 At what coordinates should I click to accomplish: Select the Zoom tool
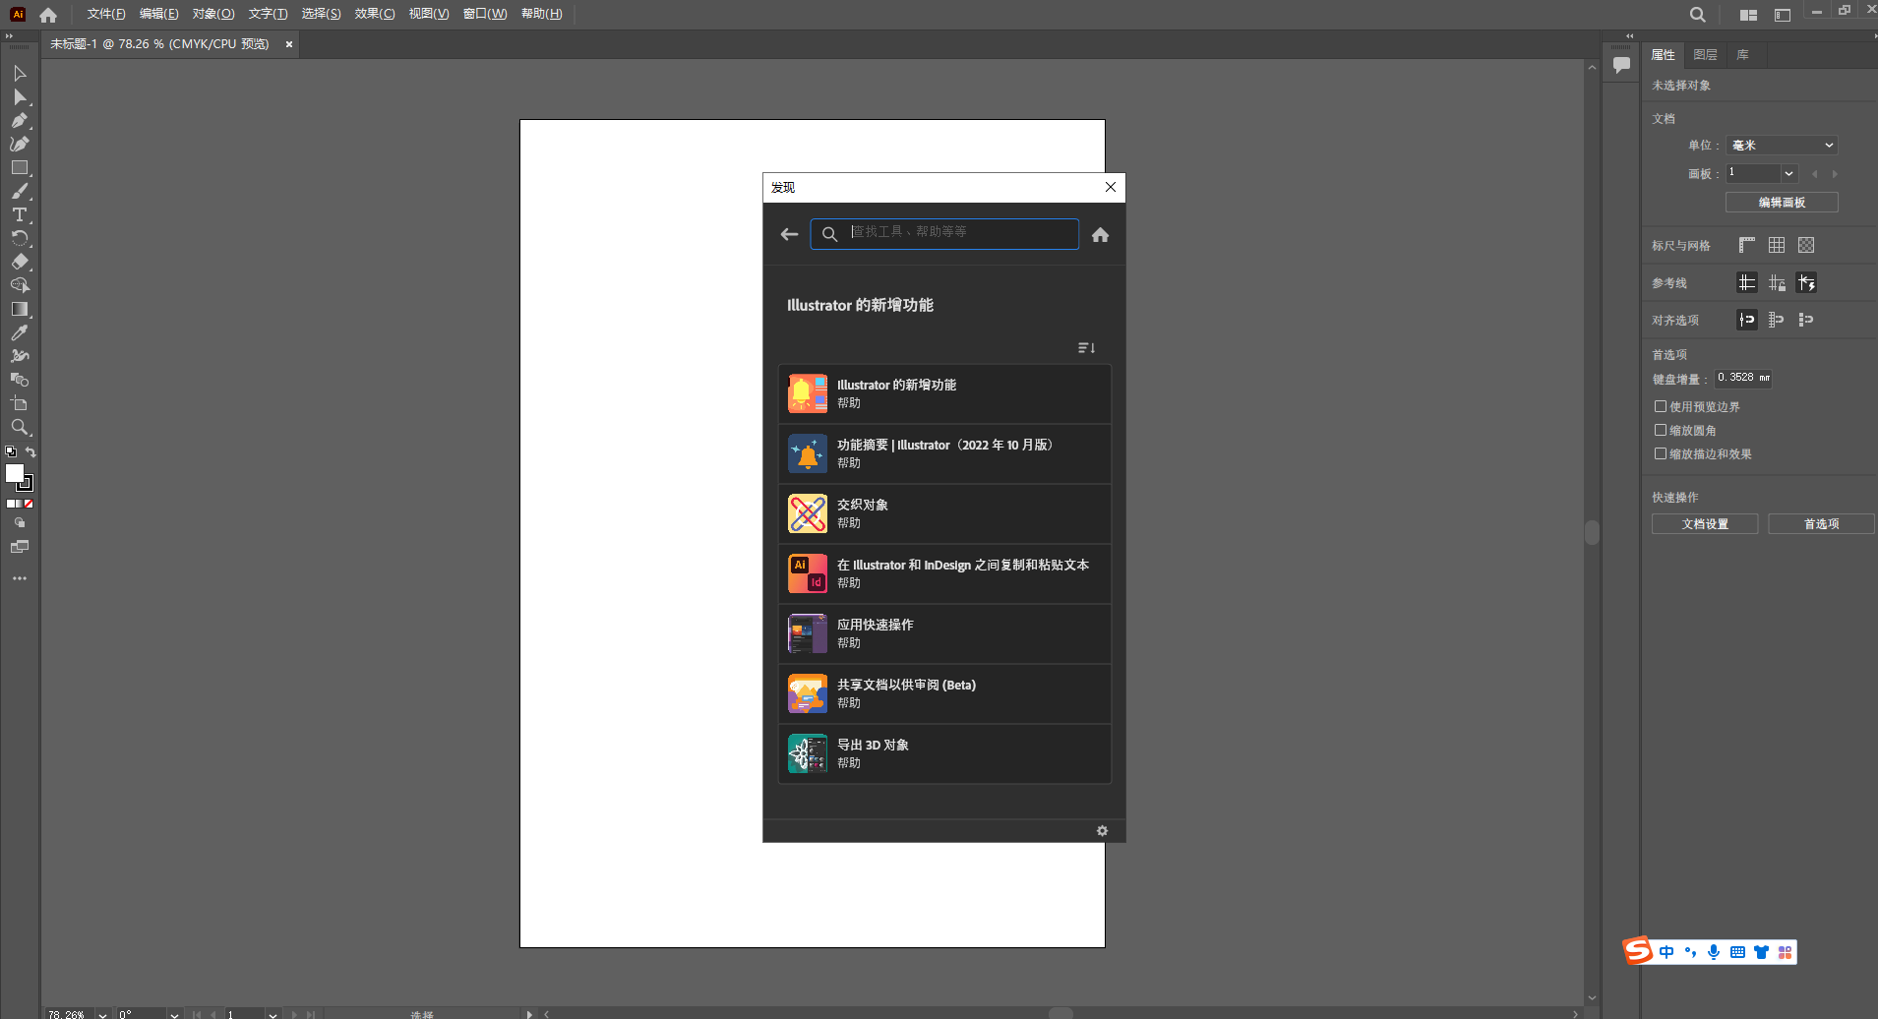(x=19, y=428)
